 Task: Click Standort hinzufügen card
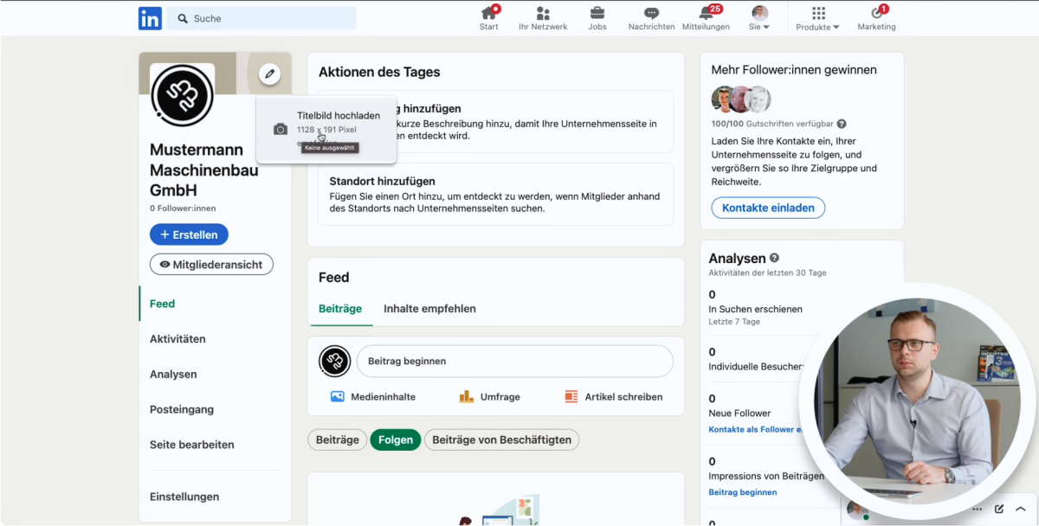[495, 195]
